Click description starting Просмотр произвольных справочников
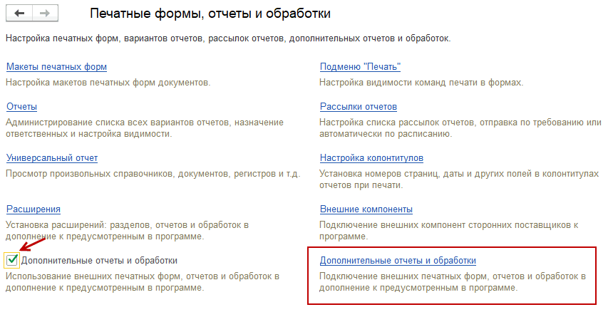This screenshot has width=613, height=317. 153,174
